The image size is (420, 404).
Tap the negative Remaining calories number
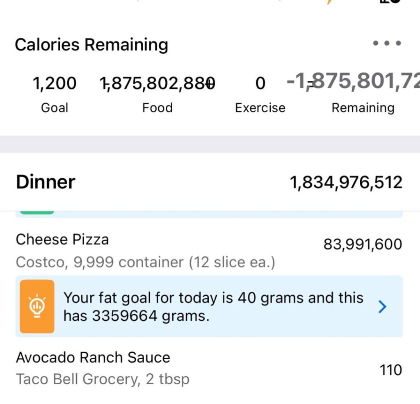(x=353, y=82)
